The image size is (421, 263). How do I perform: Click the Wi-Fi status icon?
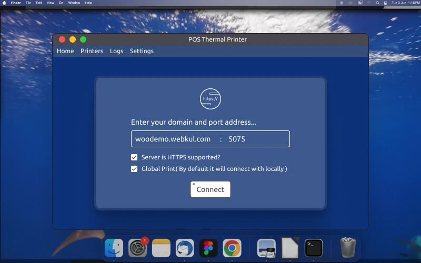click(x=369, y=3)
